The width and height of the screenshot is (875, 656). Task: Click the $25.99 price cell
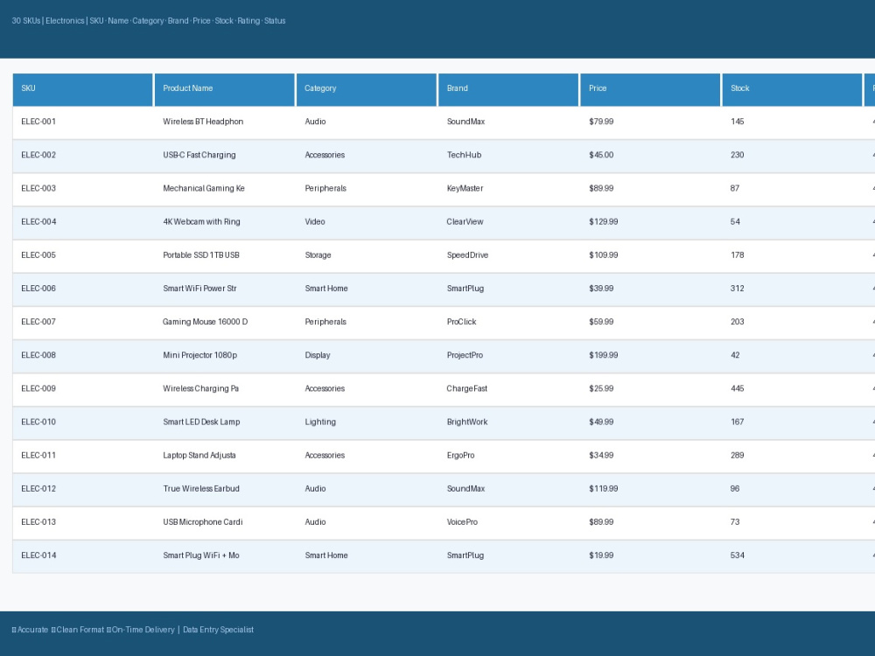(650, 390)
